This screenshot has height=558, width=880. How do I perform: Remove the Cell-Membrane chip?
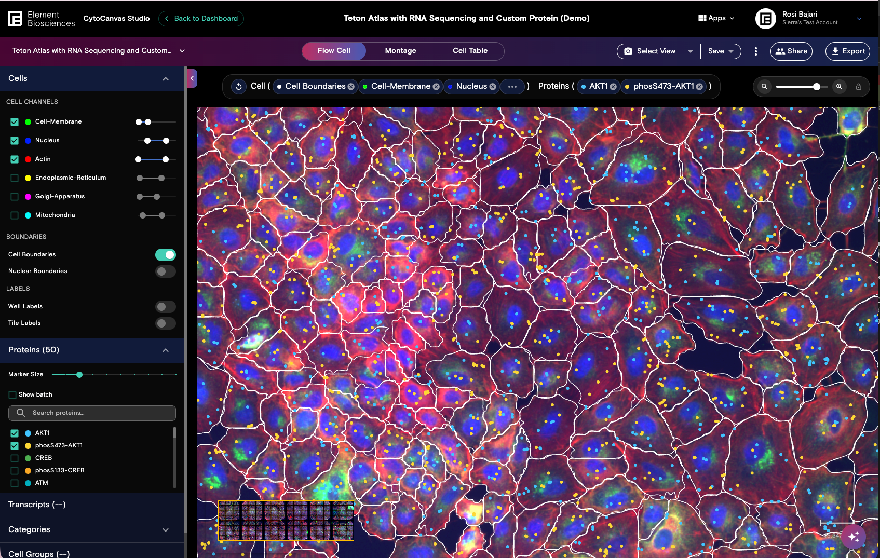436,87
